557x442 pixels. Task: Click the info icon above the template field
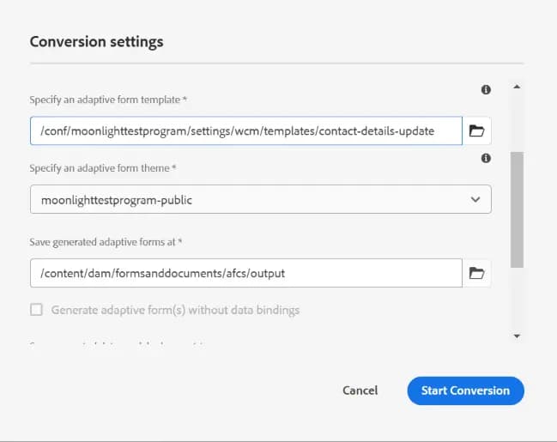click(486, 89)
